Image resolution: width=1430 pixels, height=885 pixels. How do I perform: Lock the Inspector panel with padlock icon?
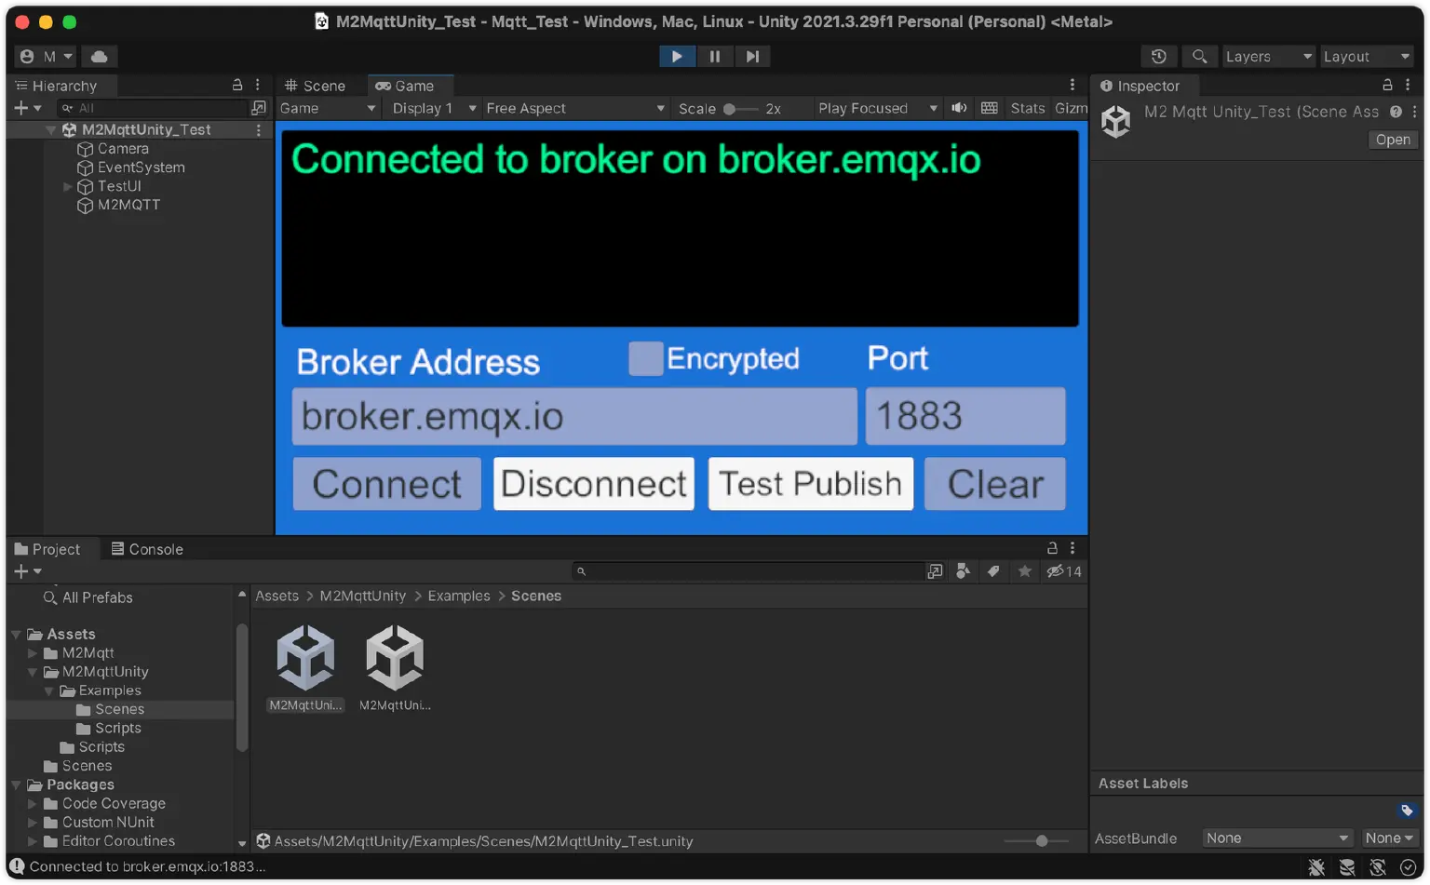tap(1386, 85)
